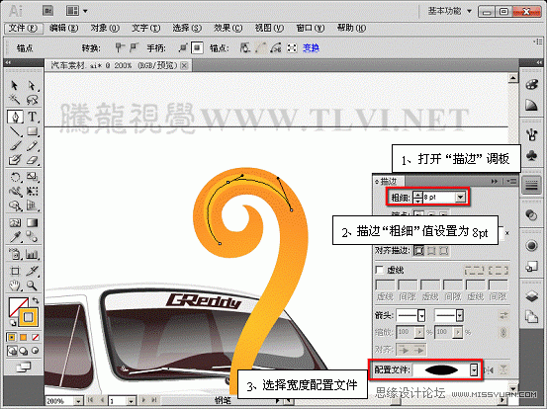The image size is (547, 409).
Task: Select the Rotate tool
Action: click(x=15, y=177)
